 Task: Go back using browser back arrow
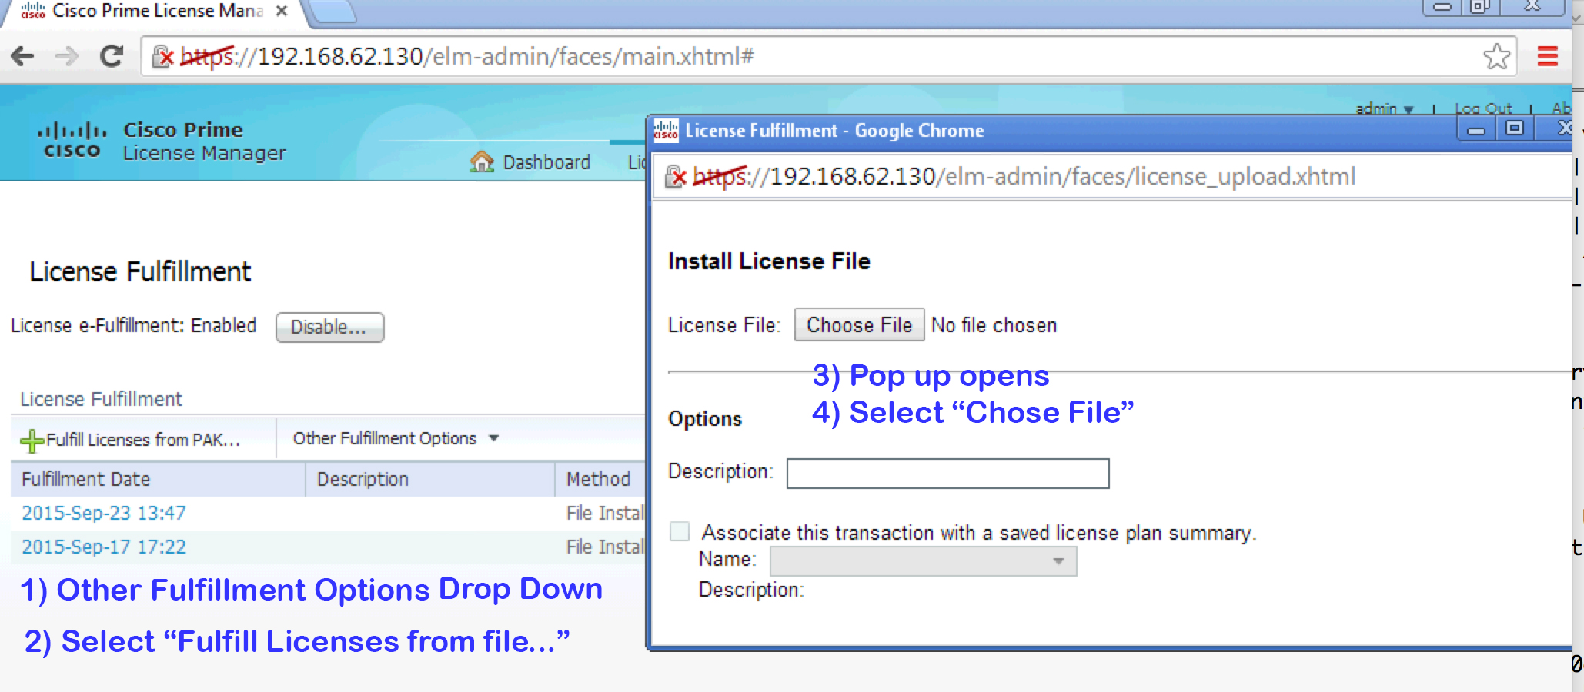point(23,56)
